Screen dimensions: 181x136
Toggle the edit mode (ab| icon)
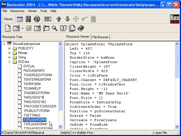(x=48, y=19)
